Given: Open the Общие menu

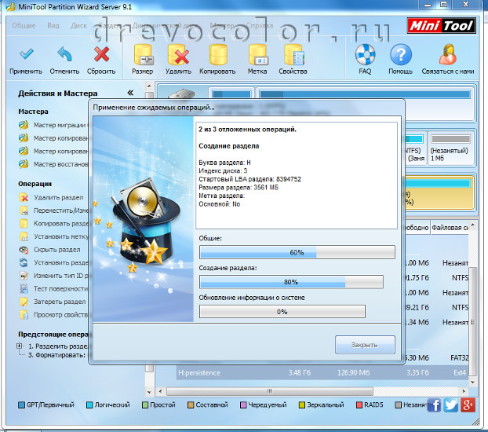Looking at the screenshot, I should [x=24, y=26].
